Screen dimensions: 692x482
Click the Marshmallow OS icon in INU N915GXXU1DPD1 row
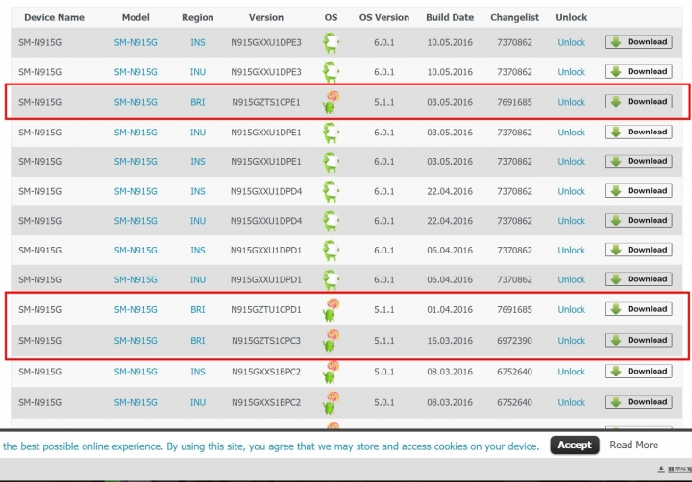pos(331,280)
